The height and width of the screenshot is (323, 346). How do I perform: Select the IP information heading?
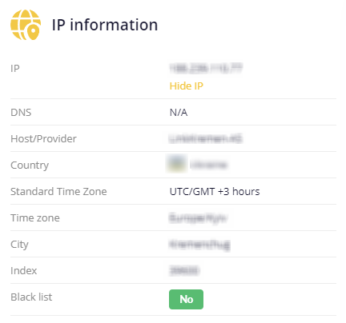coord(105,25)
